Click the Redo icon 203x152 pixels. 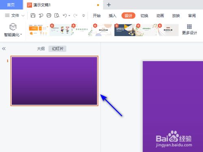pos(75,16)
